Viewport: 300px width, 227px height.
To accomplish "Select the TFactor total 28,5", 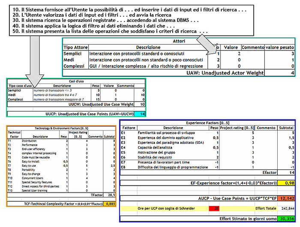I will (109, 195).
